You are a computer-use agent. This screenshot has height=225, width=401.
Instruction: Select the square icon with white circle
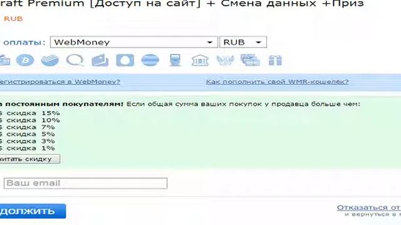(125, 61)
